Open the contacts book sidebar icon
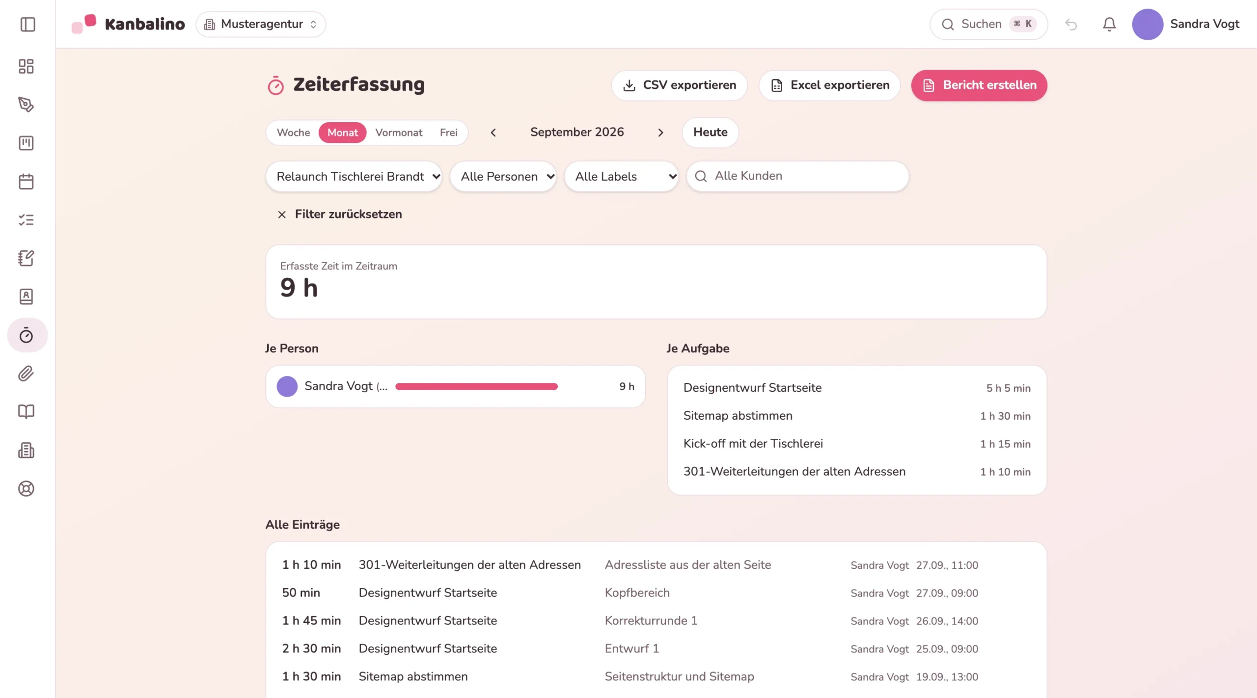Screen dimensions: 1257x698 pyautogui.click(x=26, y=296)
